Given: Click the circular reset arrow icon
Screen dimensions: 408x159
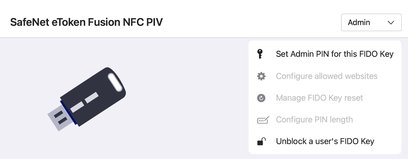Looking at the screenshot, I should pyautogui.click(x=261, y=98).
